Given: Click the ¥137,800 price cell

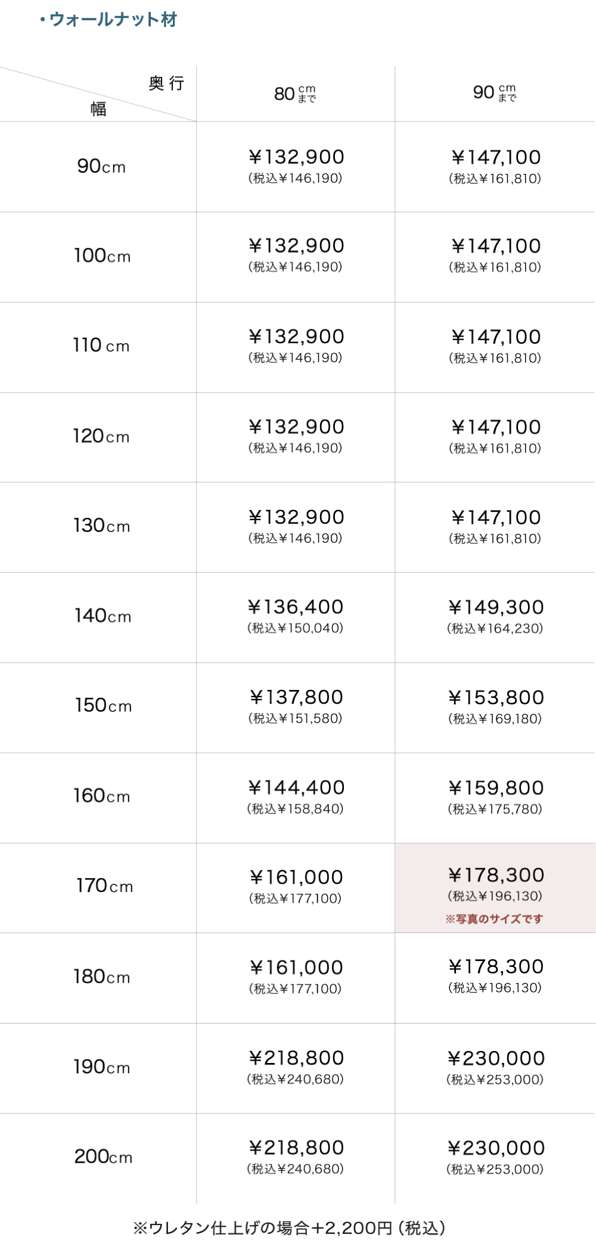Looking at the screenshot, I should tap(296, 698).
